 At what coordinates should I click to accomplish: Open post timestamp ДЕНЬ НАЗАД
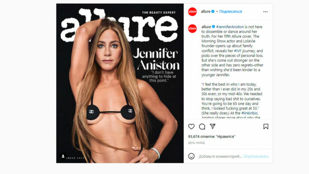(x=196, y=143)
